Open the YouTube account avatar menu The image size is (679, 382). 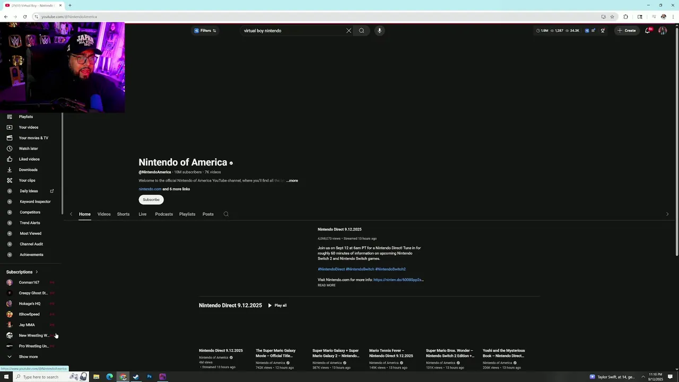coord(663,31)
